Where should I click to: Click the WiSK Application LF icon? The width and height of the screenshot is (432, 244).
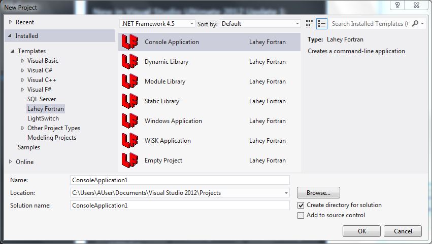[130, 141]
